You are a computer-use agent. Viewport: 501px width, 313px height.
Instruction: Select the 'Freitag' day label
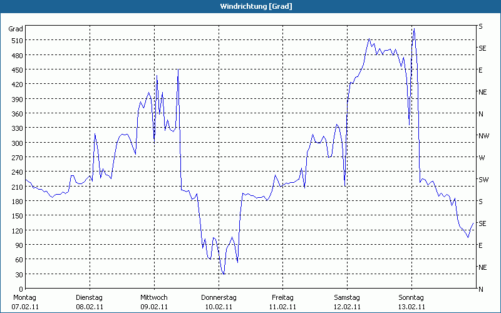coord(283,298)
